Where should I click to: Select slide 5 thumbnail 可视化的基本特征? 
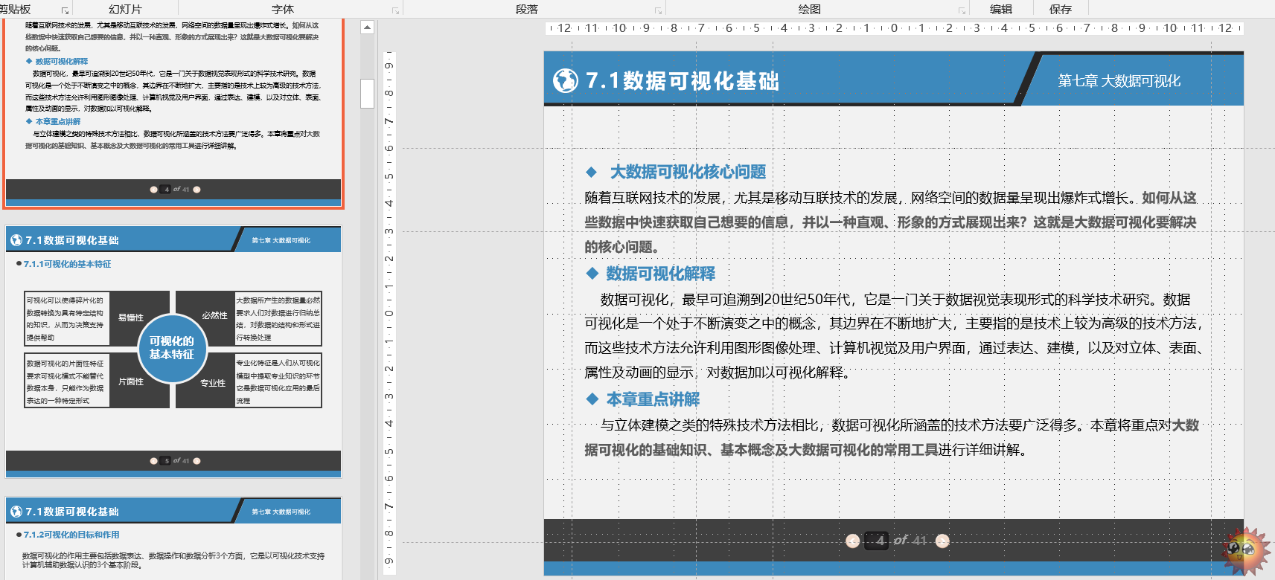click(173, 352)
